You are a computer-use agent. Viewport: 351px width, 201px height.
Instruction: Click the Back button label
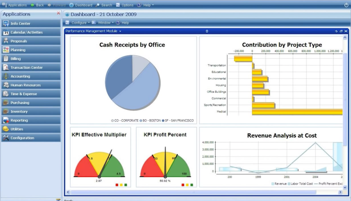(x=40, y=5)
